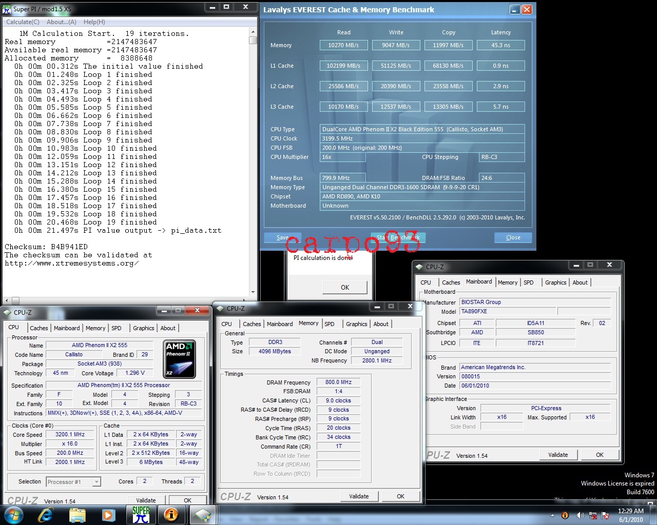
Task: Click the EVEREST info icon in the system tray
Action: (565, 515)
